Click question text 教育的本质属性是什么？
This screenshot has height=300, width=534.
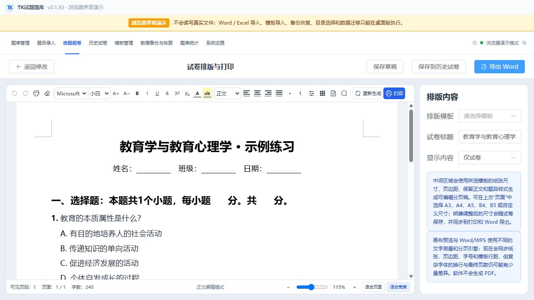(101, 218)
